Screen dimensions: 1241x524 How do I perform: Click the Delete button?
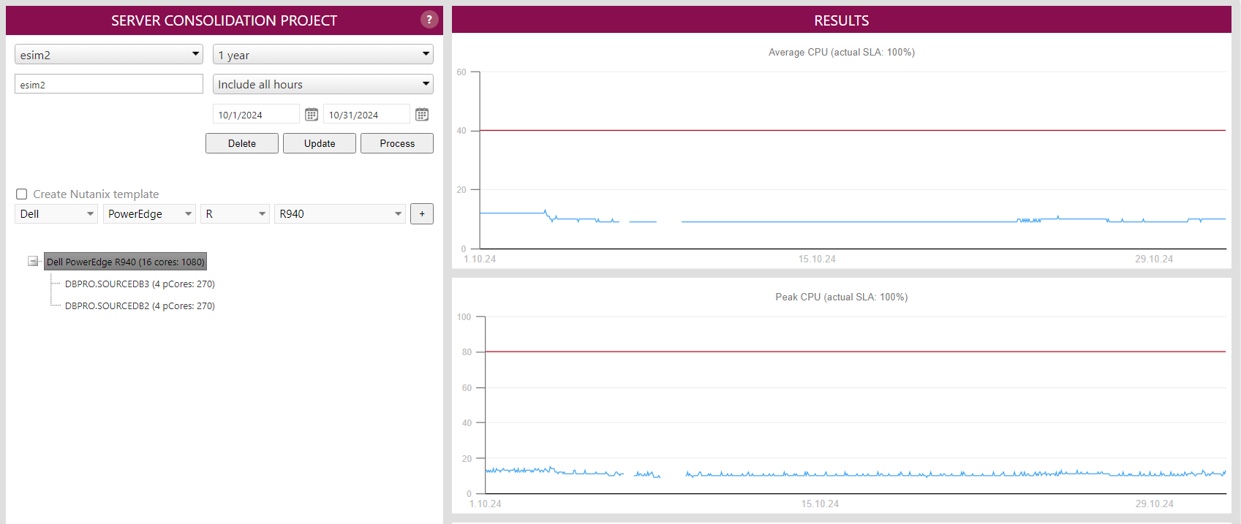pyautogui.click(x=242, y=144)
